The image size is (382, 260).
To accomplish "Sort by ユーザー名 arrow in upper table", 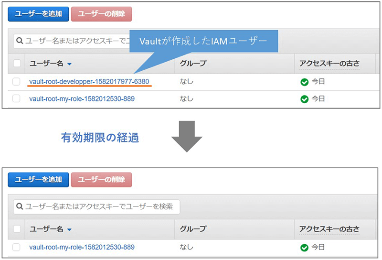I will click(69, 64).
